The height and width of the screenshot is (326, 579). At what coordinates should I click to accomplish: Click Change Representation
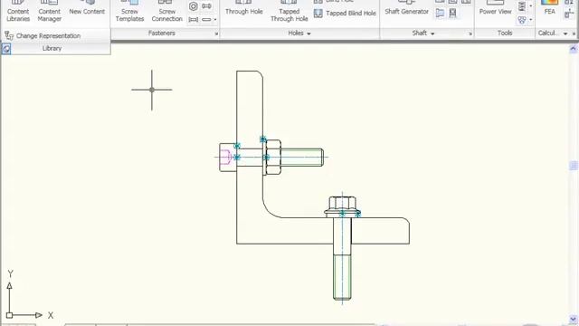point(43,36)
